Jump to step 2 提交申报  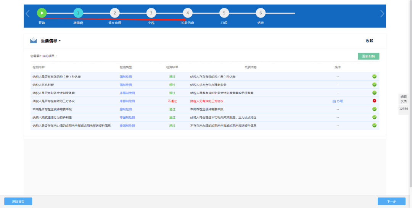click(115, 13)
